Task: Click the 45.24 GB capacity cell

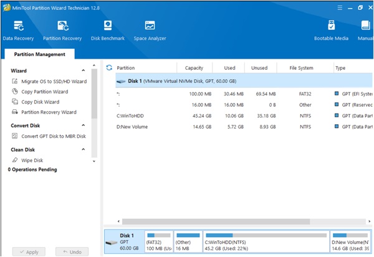Action: [202, 116]
